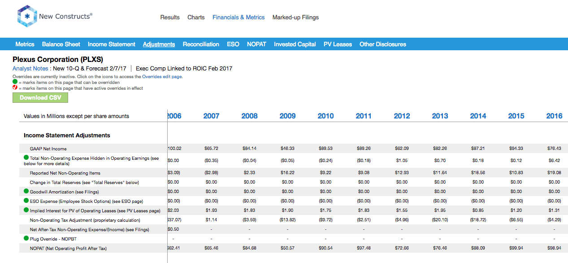Click 2009 reported non-operating value $16.22
Screen dimensions: 568x263
pos(287,173)
